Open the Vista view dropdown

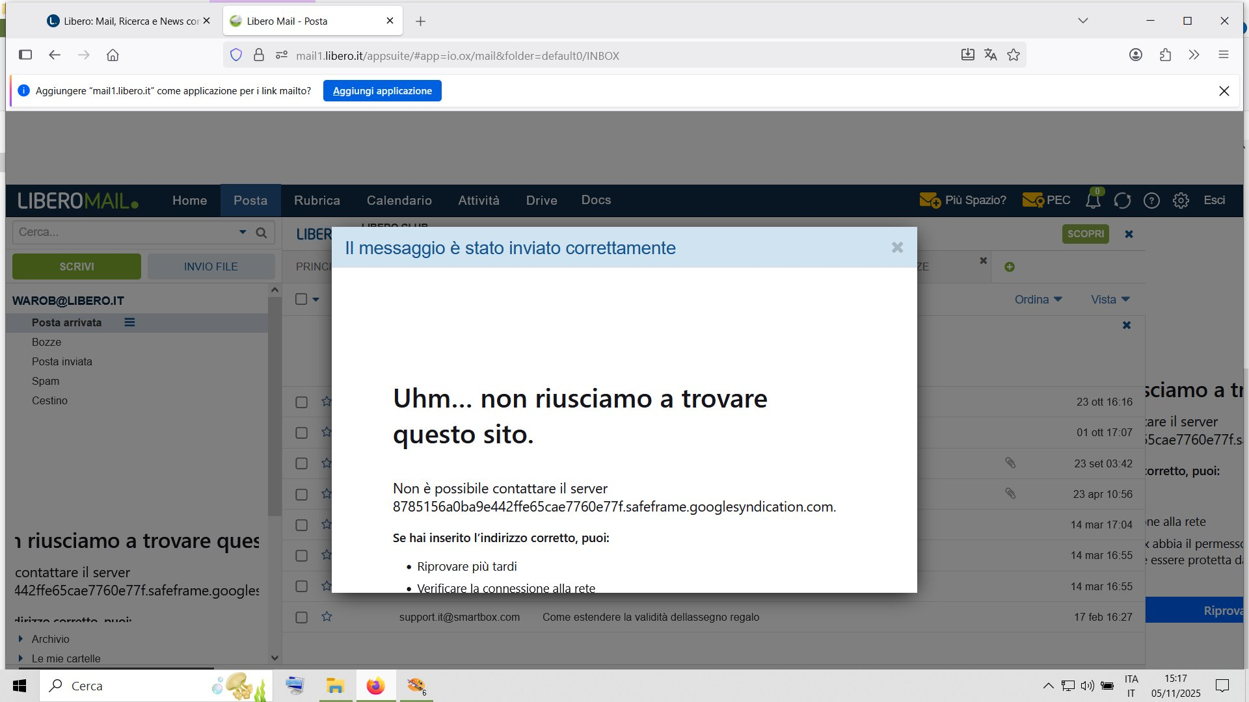click(1110, 300)
